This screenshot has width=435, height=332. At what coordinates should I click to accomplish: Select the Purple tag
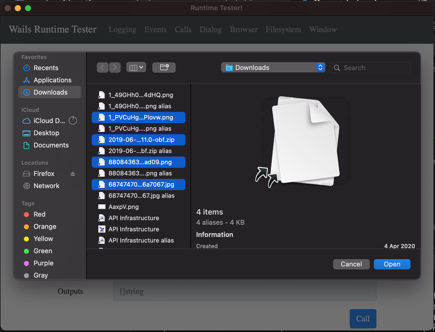pos(43,263)
